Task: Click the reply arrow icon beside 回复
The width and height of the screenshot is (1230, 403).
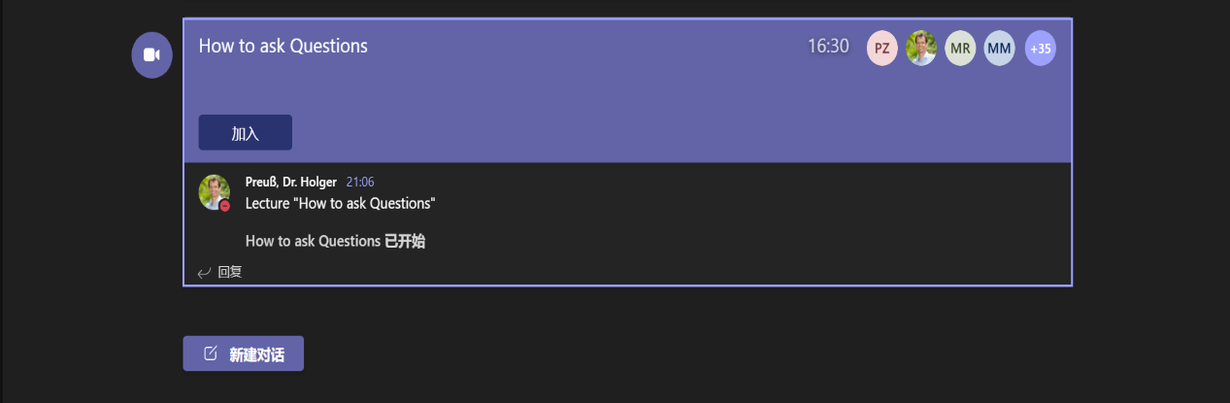Action: tap(204, 273)
